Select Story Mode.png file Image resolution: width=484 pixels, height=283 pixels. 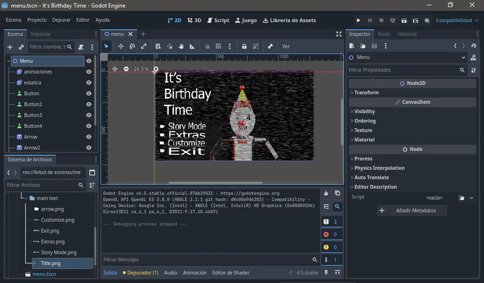(x=59, y=252)
